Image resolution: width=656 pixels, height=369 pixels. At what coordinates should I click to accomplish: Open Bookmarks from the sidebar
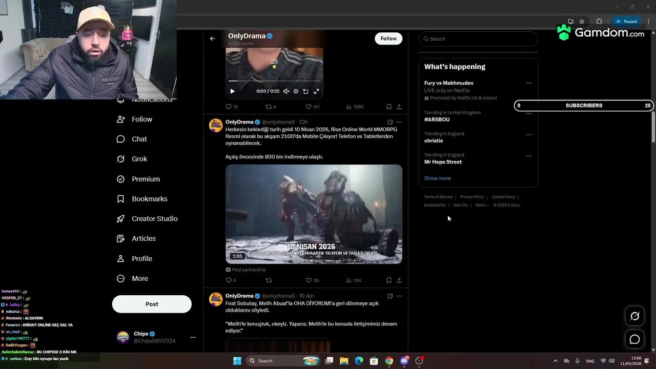click(142, 199)
